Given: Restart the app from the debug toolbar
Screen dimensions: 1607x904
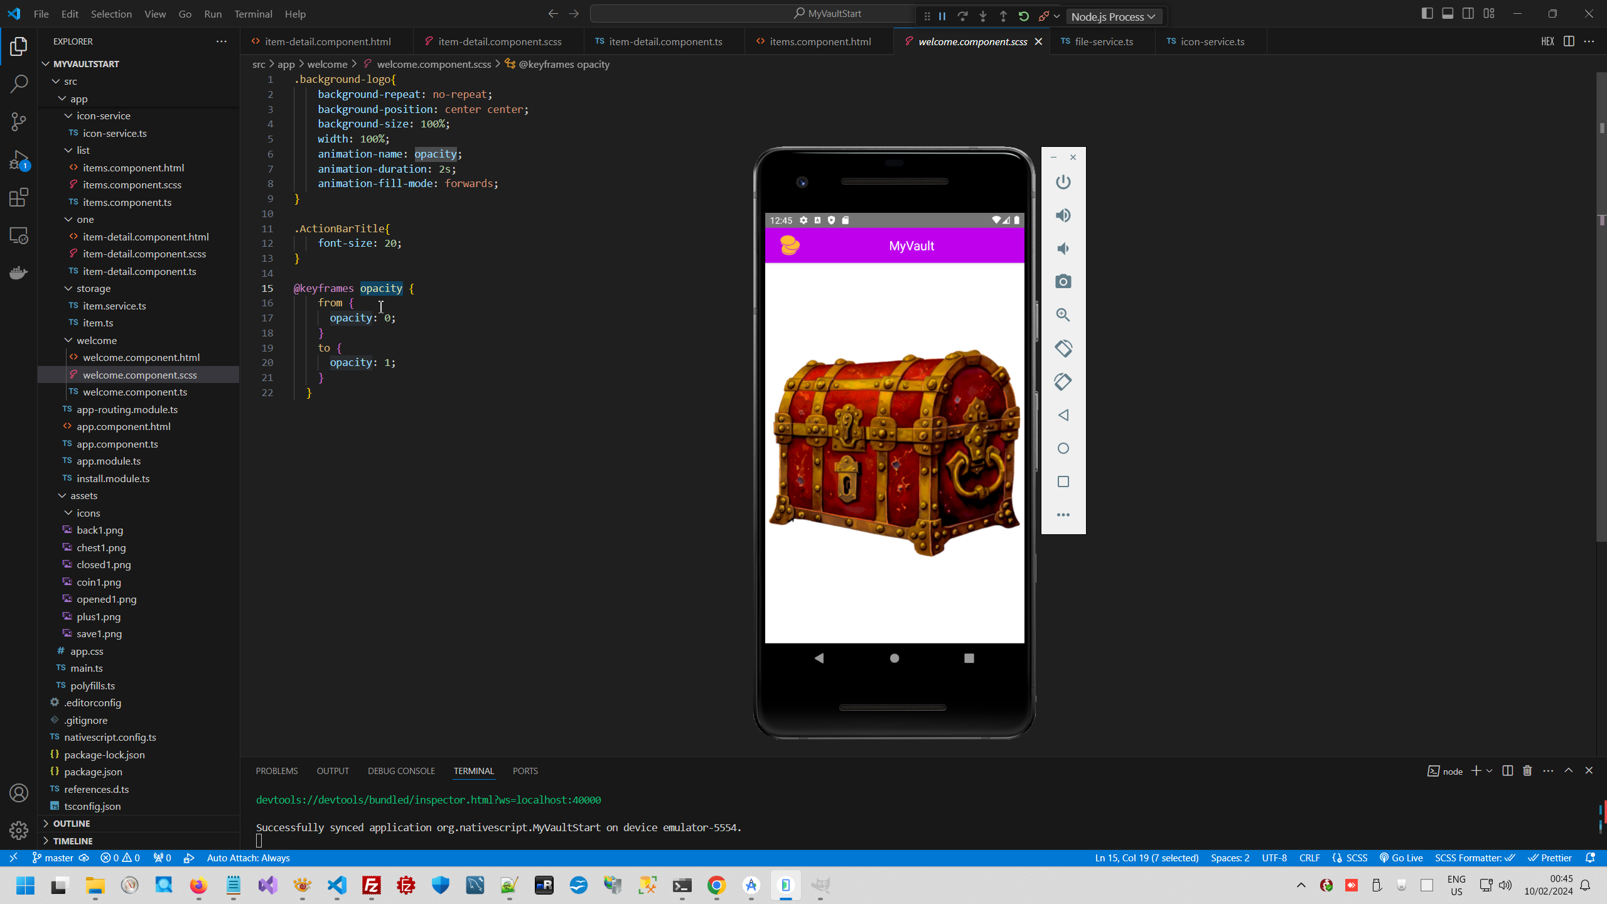Looking at the screenshot, I should pos(1023,16).
